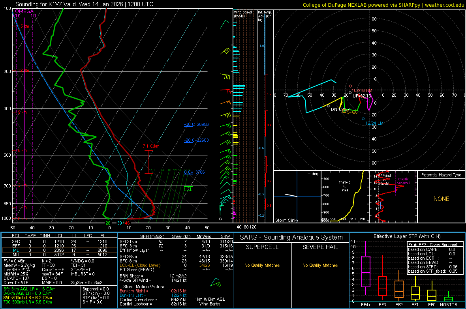466x309 pixels.
Task: Click the SFC-6km kinematics row
Action: coord(176,257)
